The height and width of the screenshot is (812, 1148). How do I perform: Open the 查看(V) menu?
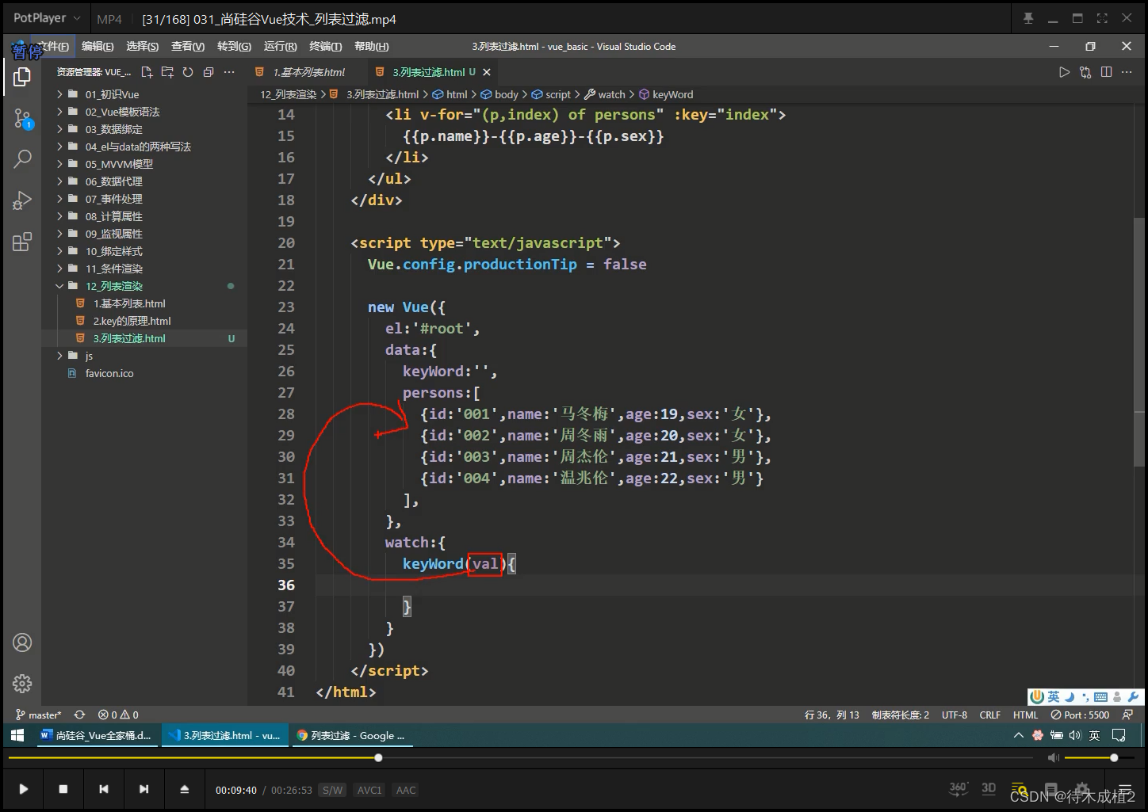[x=188, y=47]
